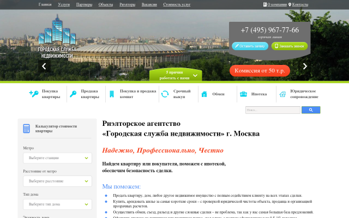
Task: Open the Покупка и продажа комнат link
Action: pos(138,94)
